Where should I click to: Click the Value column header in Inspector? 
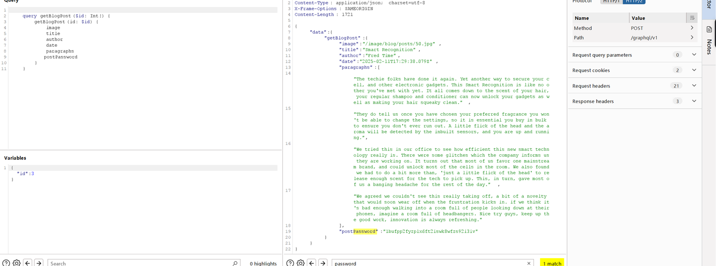(x=657, y=18)
